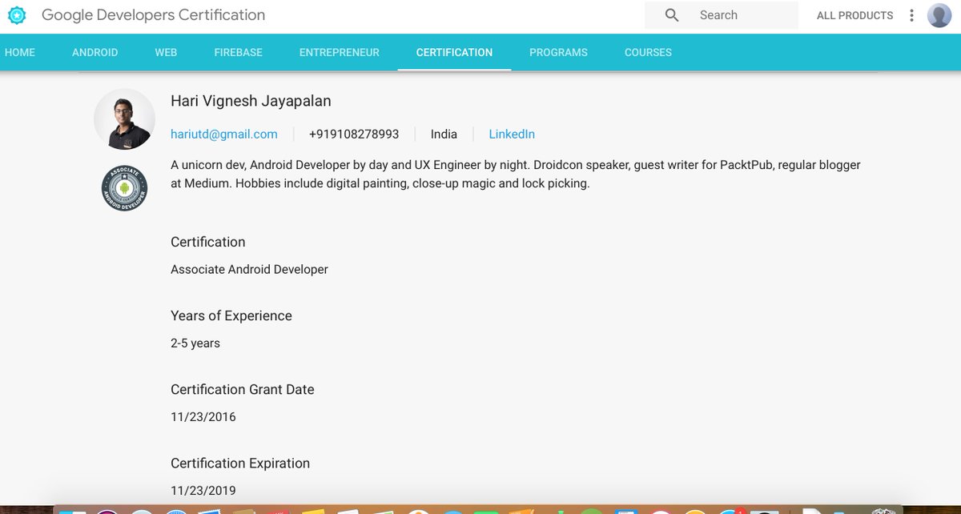Click the Years of Experience heading

(x=231, y=315)
